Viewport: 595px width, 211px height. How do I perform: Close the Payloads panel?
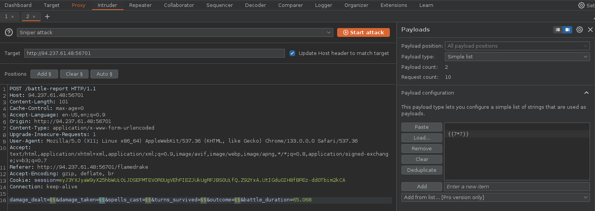590,30
